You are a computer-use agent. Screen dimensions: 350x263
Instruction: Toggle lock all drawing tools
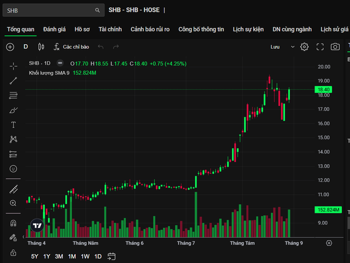tap(13, 253)
